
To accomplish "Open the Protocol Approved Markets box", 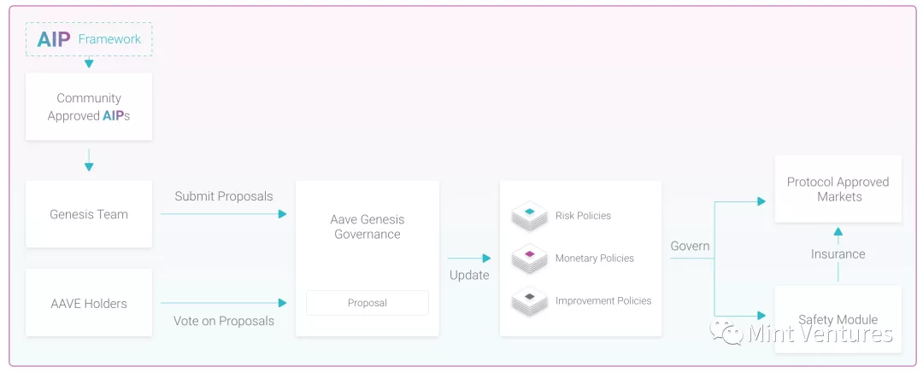I will click(x=838, y=189).
